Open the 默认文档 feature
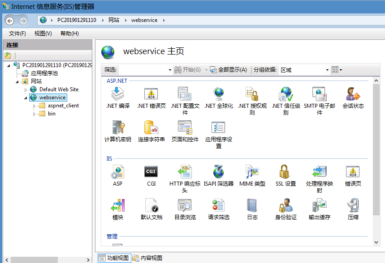 click(151, 209)
